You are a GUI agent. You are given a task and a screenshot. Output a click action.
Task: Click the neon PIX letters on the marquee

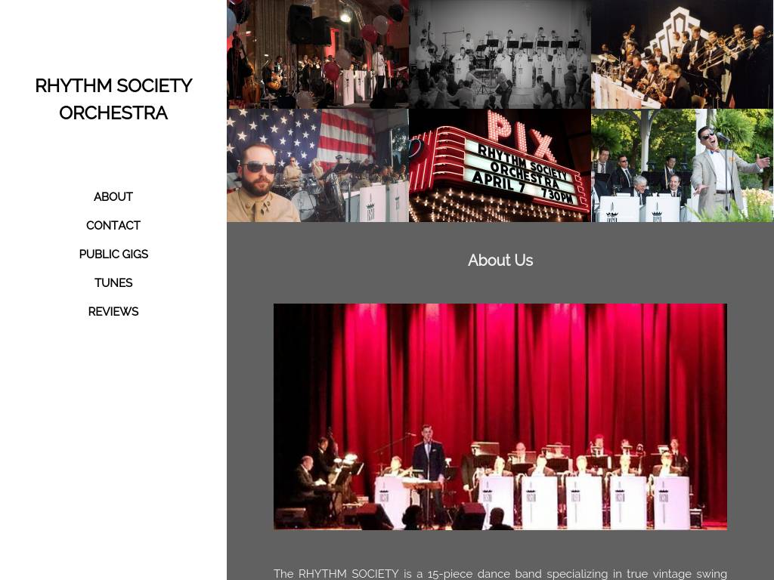(x=521, y=134)
